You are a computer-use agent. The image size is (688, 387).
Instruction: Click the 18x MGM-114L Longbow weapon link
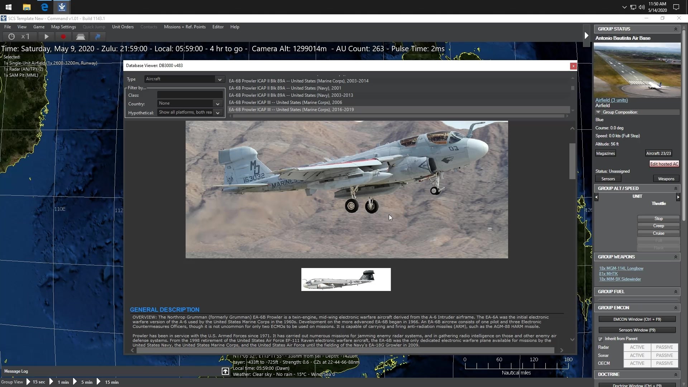621,268
